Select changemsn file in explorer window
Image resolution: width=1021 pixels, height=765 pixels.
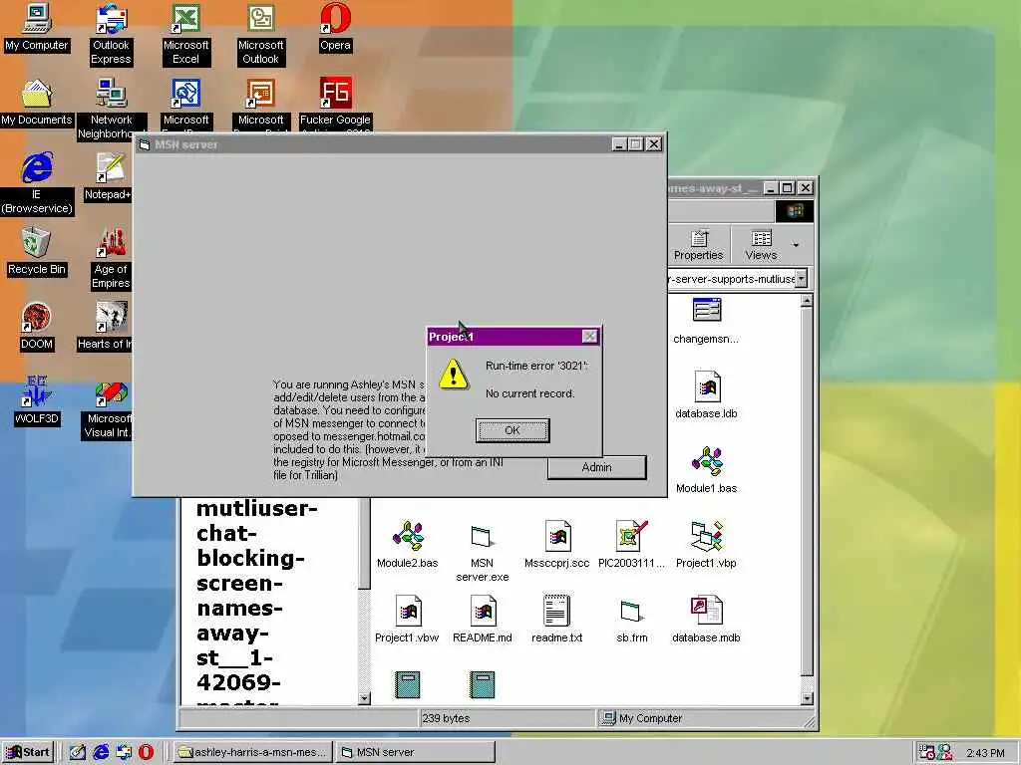coord(706,320)
